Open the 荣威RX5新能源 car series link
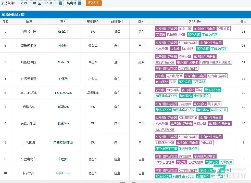 (63, 142)
